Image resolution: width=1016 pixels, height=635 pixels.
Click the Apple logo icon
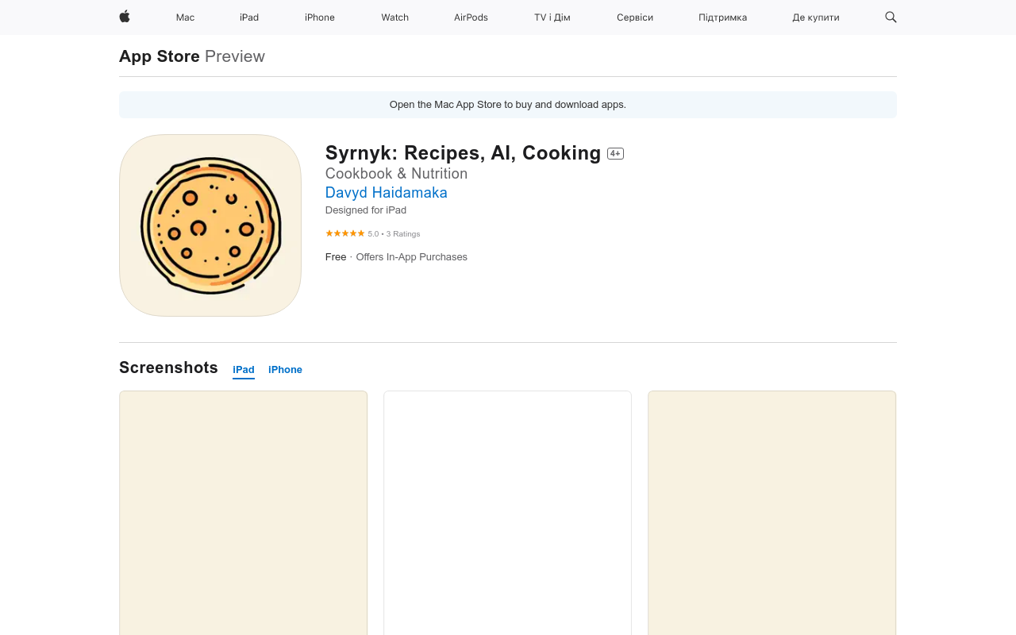coord(125,17)
